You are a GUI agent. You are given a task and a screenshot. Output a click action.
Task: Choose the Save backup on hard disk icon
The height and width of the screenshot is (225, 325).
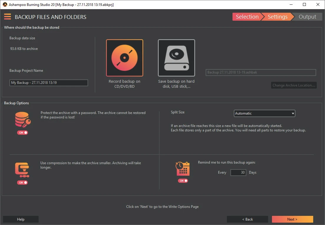pos(176,58)
